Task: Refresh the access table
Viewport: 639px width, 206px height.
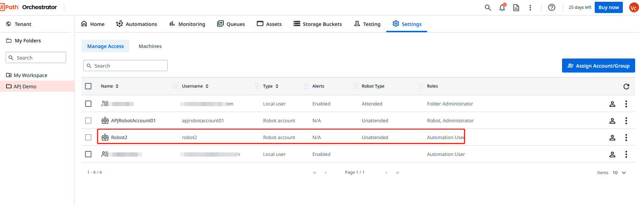Action: pyautogui.click(x=626, y=86)
